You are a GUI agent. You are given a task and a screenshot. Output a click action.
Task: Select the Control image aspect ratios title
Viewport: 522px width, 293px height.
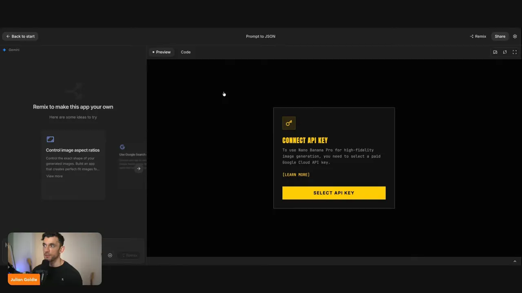pyautogui.click(x=73, y=150)
